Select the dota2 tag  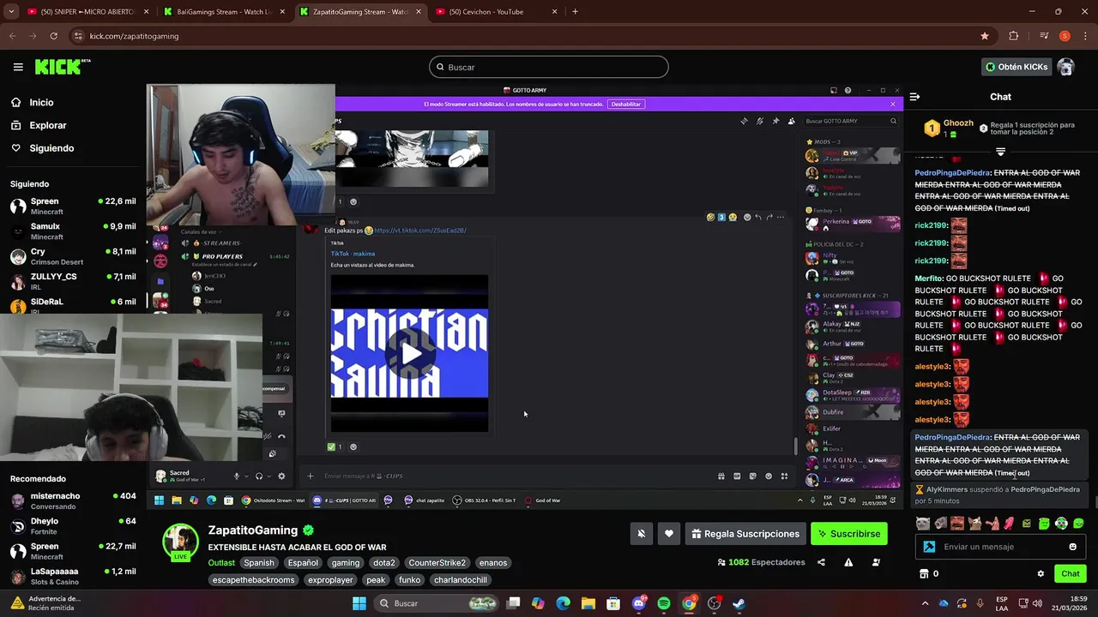(x=383, y=563)
